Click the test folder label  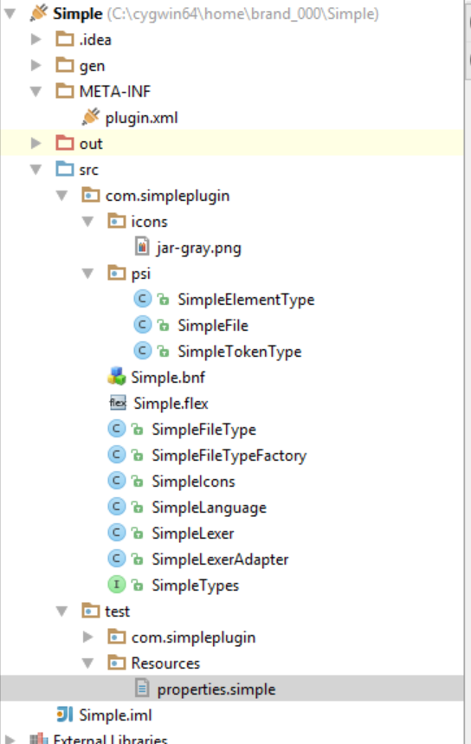pyautogui.click(x=117, y=611)
